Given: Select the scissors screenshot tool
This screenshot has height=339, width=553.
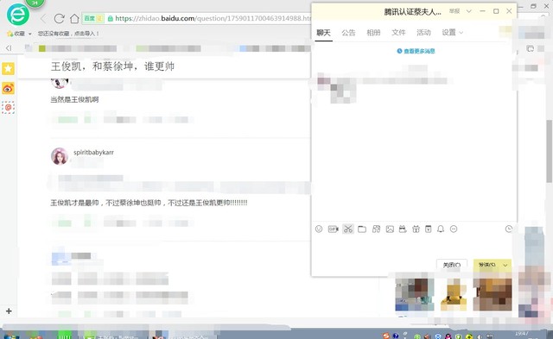Looking at the screenshot, I should [x=348, y=229].
